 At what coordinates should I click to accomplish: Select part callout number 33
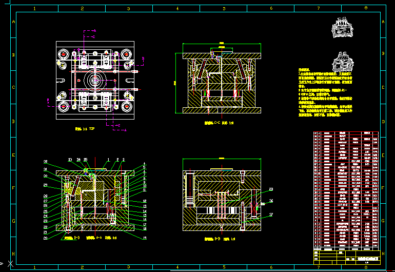(x=70, y=160)
